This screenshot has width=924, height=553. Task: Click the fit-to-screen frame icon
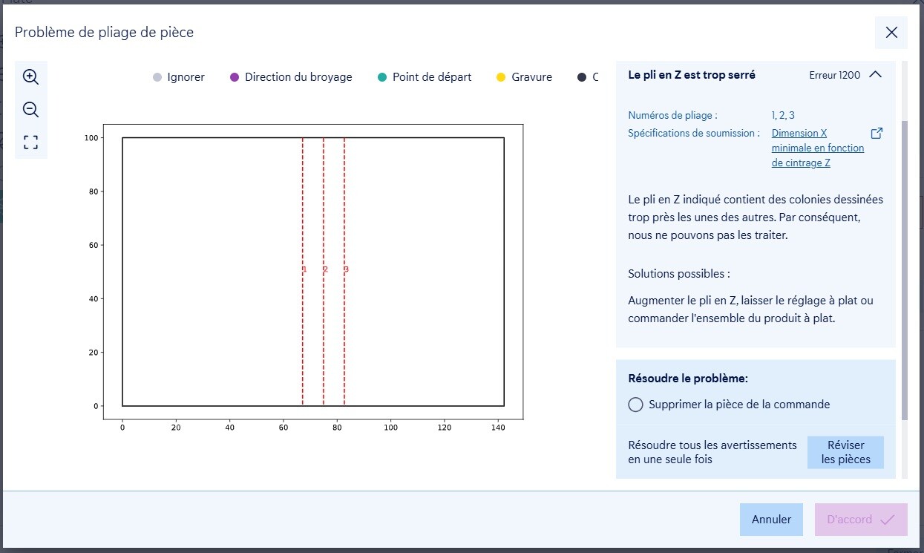[30, 143]
